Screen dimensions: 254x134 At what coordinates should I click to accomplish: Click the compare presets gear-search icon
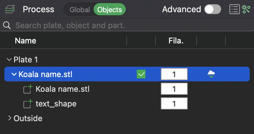pyautogui.click(x=246, y=9)
